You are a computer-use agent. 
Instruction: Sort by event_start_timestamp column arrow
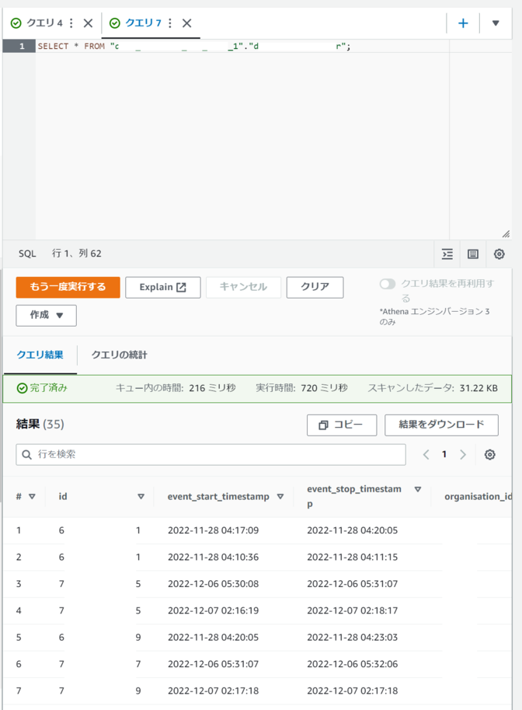(280, 497)
